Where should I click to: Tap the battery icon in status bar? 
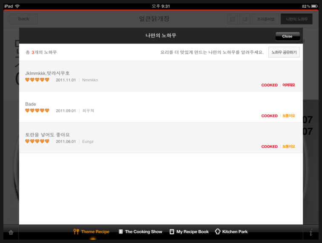(314, 6)
